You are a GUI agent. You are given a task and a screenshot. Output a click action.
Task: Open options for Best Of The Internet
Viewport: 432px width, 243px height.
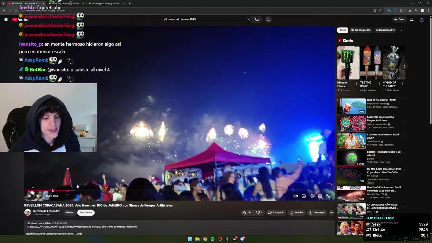coord(404,100)
